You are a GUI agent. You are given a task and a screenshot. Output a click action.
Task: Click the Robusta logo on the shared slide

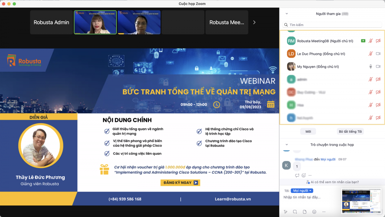pyautogui.click(x=24, y=60)
